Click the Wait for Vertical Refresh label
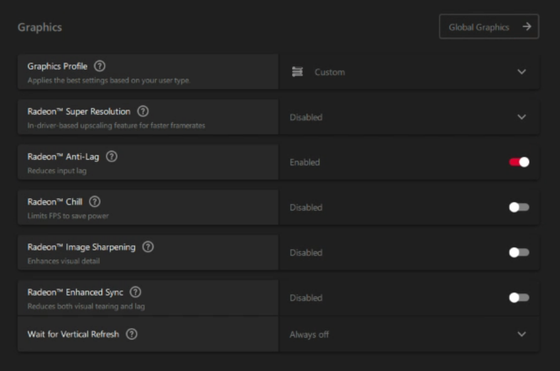The height and width of the screenshot is (371, 560). pyautogui.click(x=73, y=334)
